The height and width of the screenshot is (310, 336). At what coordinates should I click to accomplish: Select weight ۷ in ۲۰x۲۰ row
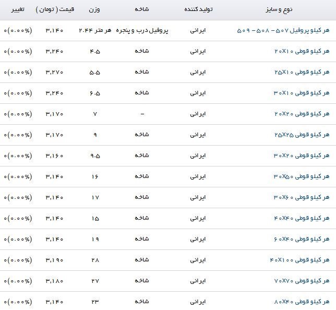[95, 114]
